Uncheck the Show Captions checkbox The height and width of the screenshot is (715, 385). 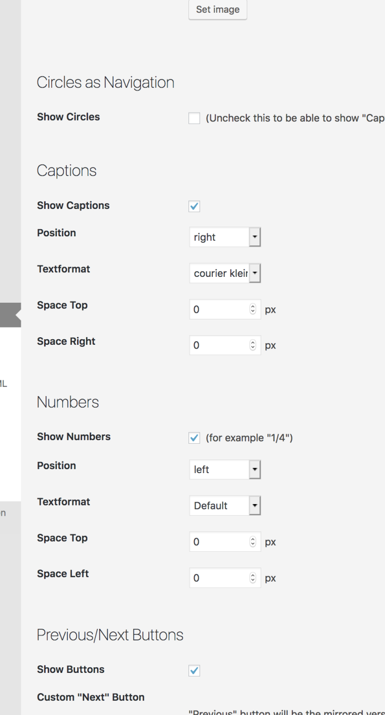point(194,206)
